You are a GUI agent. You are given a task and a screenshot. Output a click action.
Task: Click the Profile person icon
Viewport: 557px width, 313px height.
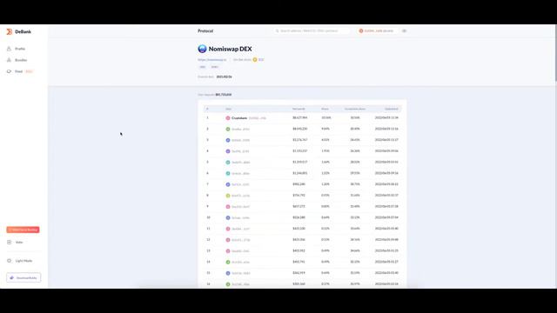coord(10,49)
